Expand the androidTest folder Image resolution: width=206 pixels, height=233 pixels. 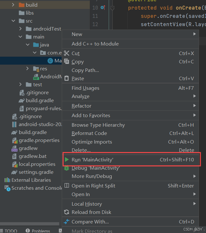pyautogui.click(x=20, y=29)
